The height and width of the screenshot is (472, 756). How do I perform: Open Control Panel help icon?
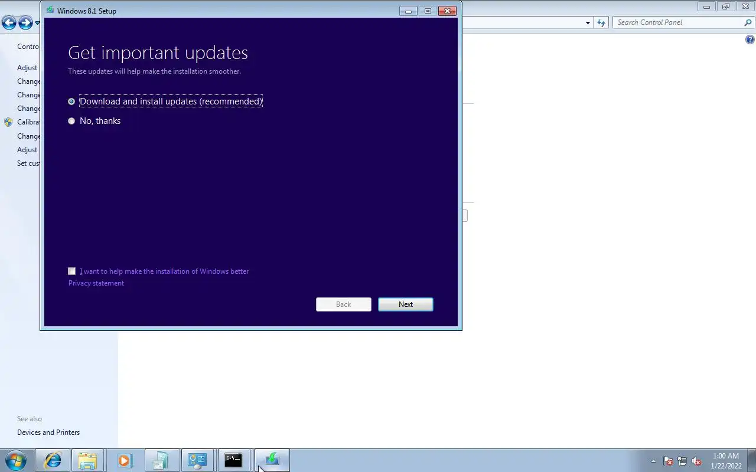(750, 40)
